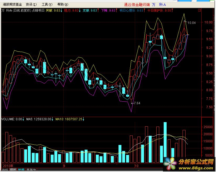Click the 10.00 price axis label

[208, 22]
